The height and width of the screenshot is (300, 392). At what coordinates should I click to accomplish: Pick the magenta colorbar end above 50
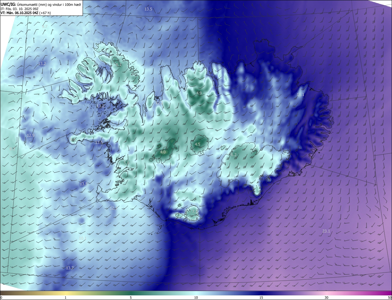[x=389, y=293]
